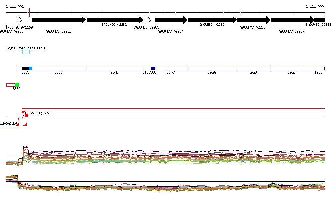Click the 'SAOUHSC_02286' text label
Image resolution: width=331 pixels, height=197 pixels.
(x=253, y=27)
